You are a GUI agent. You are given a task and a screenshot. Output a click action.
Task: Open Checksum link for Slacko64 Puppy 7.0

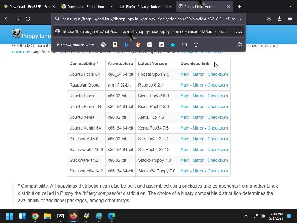tap(218, 171)
